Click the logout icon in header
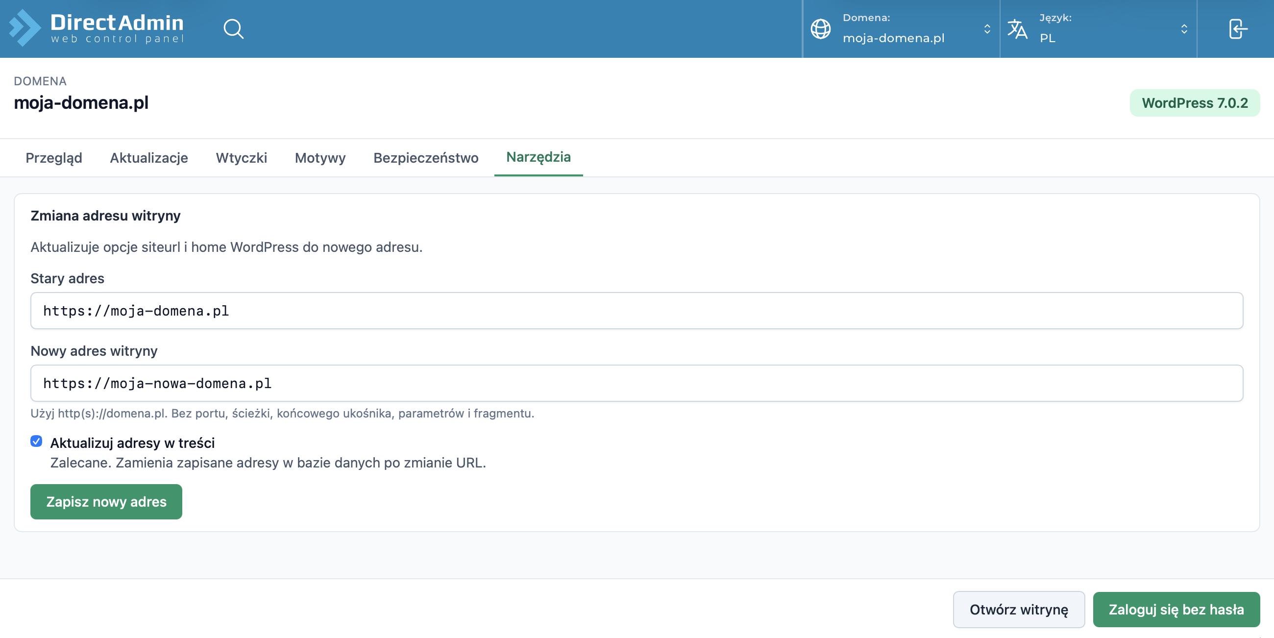Viewport: 1274px width, 638px height. pos(1238,29)
